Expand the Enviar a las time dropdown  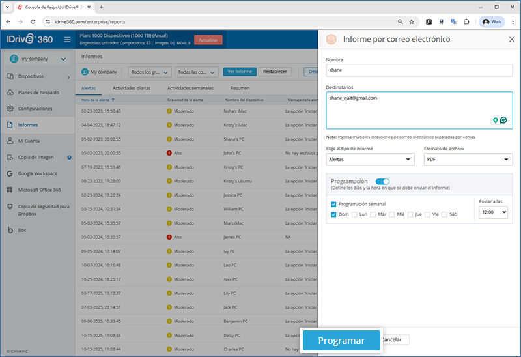tap(493, 213)
